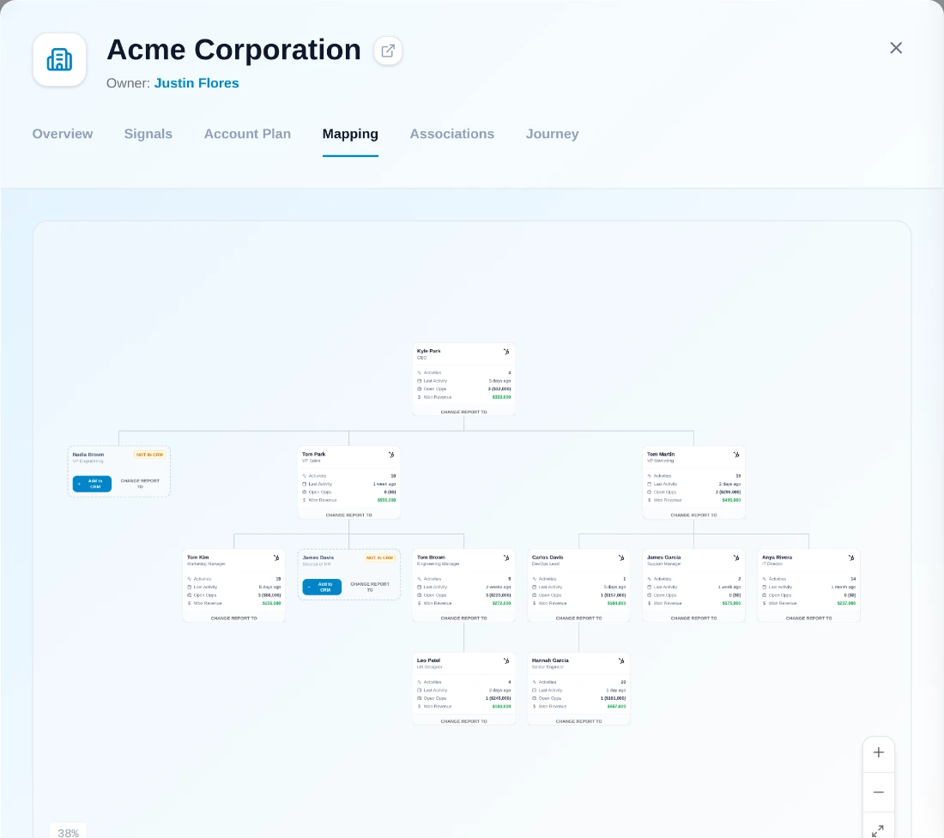Select Tom Martin VP Marketing name

(x=661, y=455)
